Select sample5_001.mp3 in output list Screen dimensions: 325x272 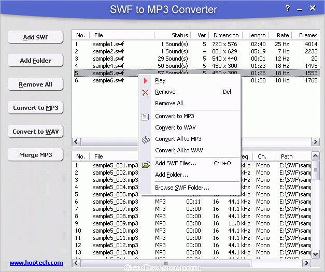(116, 165)
